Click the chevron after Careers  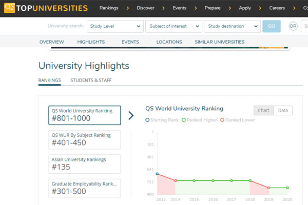pos(294,8)
